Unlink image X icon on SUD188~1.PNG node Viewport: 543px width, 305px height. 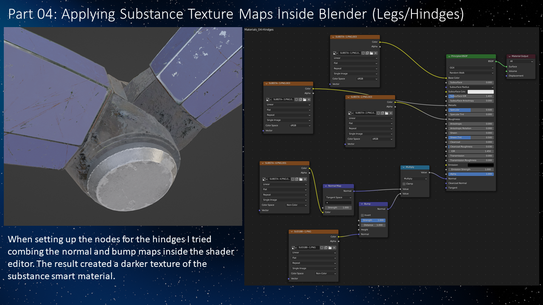[334, 247]
